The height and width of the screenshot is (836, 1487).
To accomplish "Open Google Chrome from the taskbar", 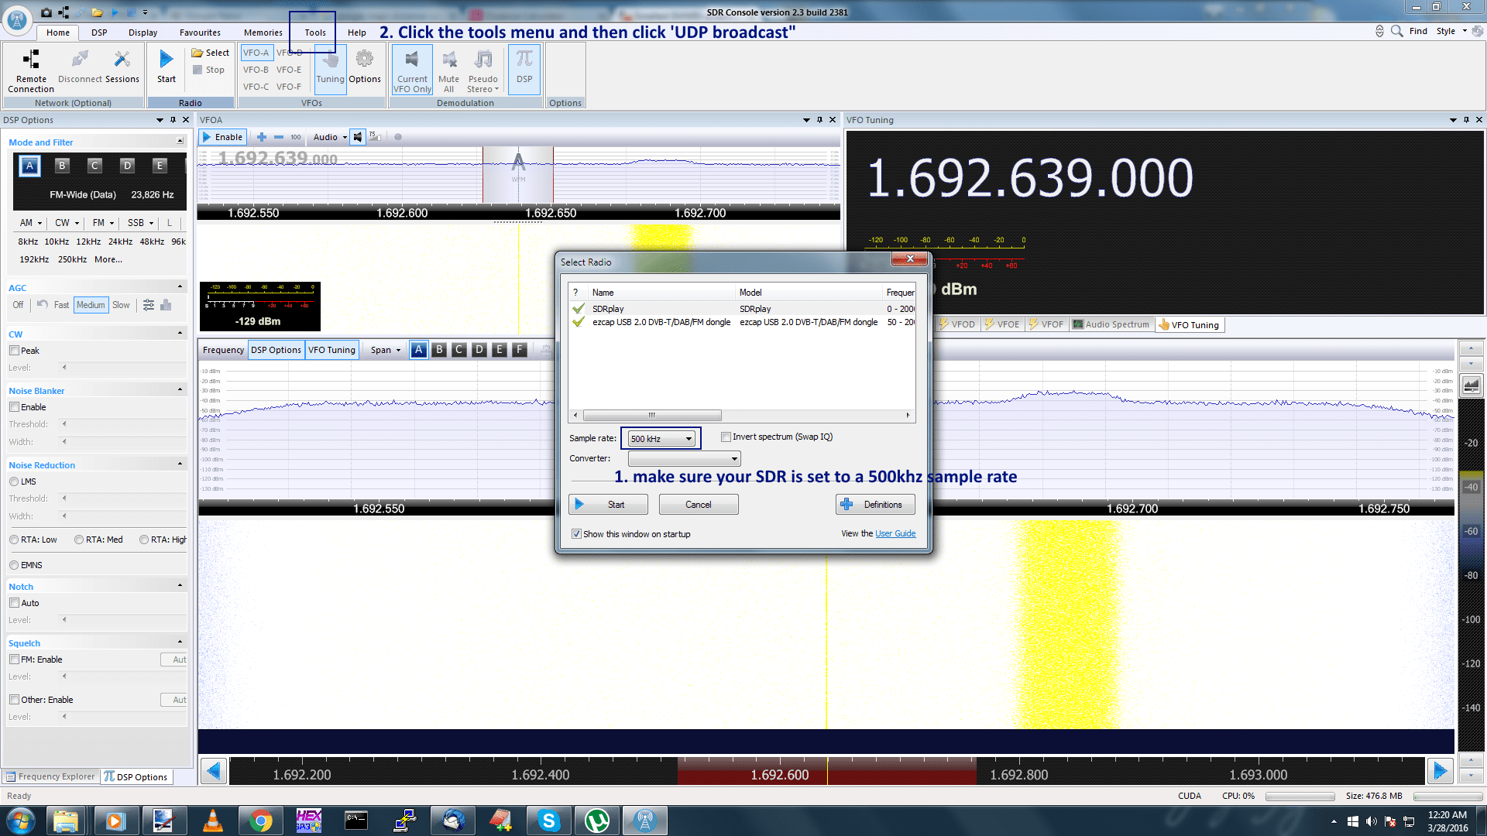I will (x=261, y=821).
